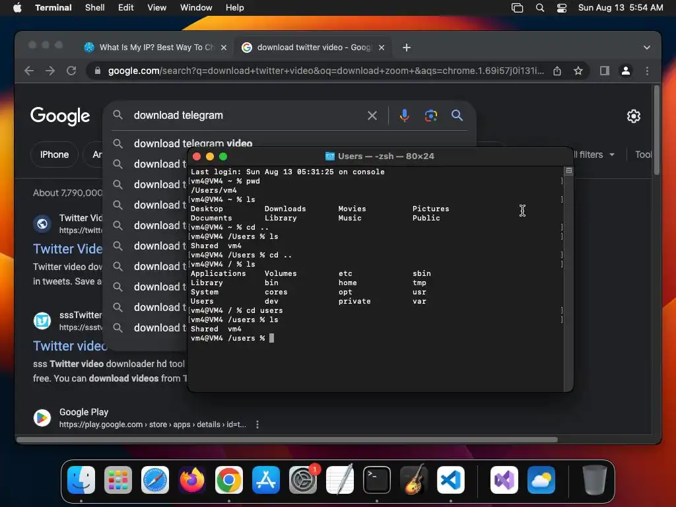Close the 'download twitter video' tab
676x507 pixels.
tap(382, 48)
